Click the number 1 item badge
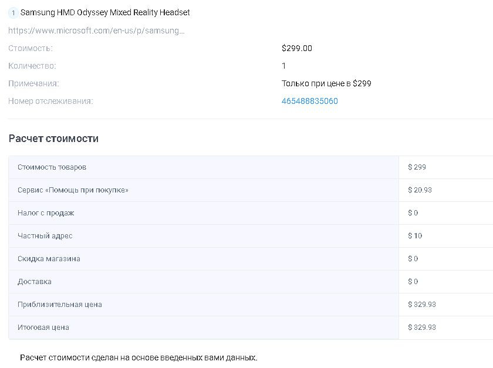This screenshot has width=493, height=368. coord(13,12)
